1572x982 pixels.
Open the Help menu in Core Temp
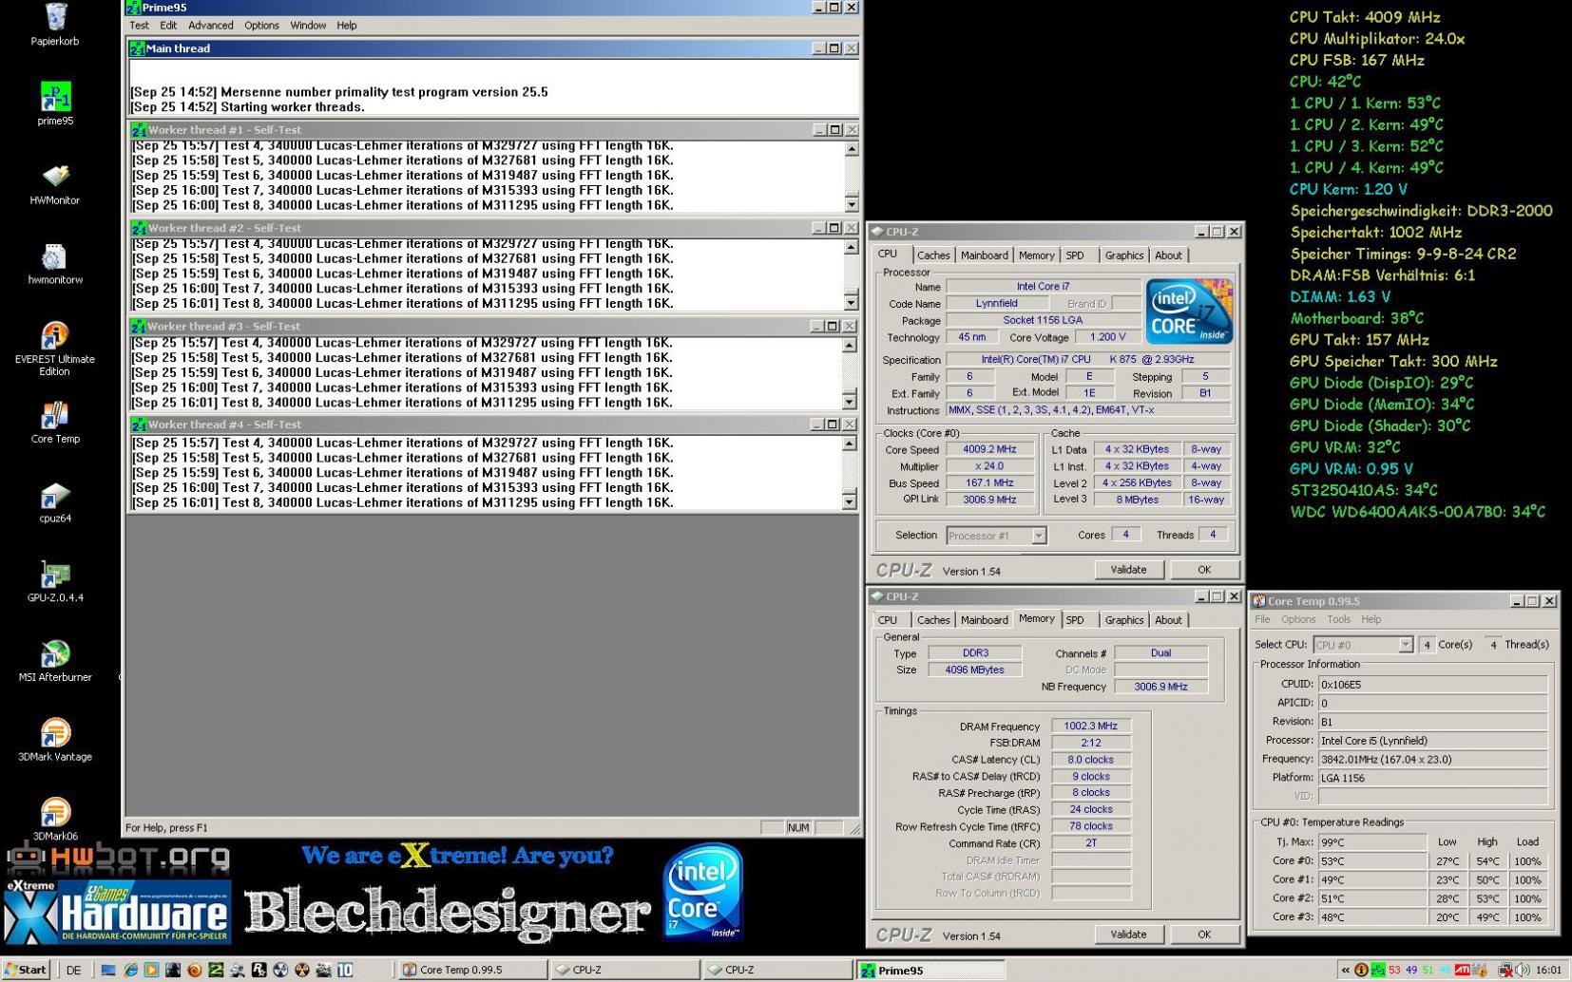tap(1371, 619)
